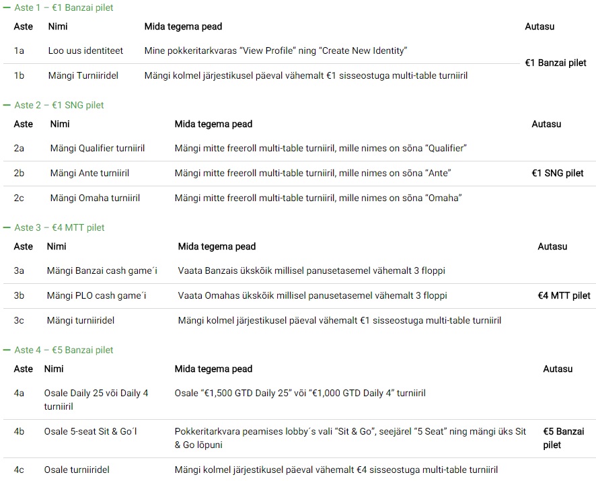Click the €5 Banzai pilet reward cell

click(x=564, y=438)
